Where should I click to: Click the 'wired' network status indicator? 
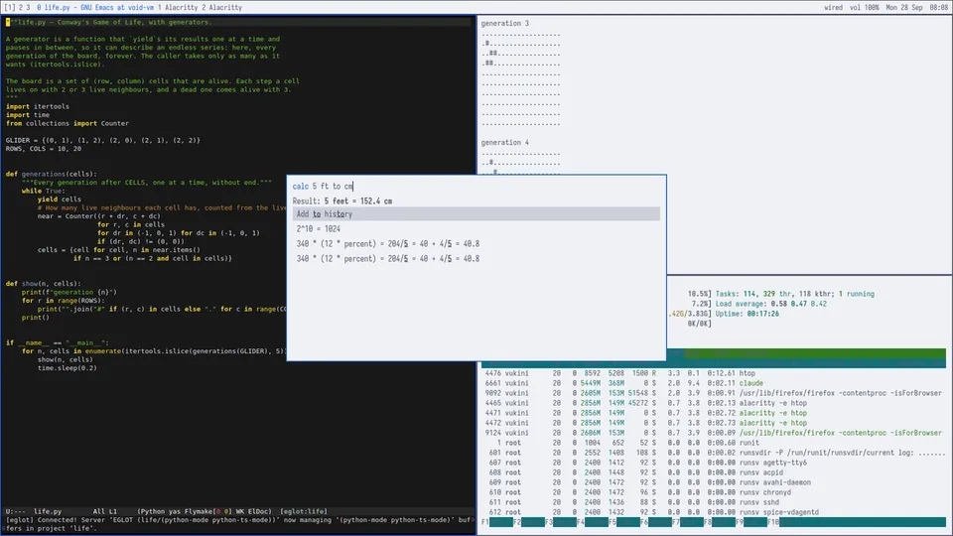tap(833, 7)
